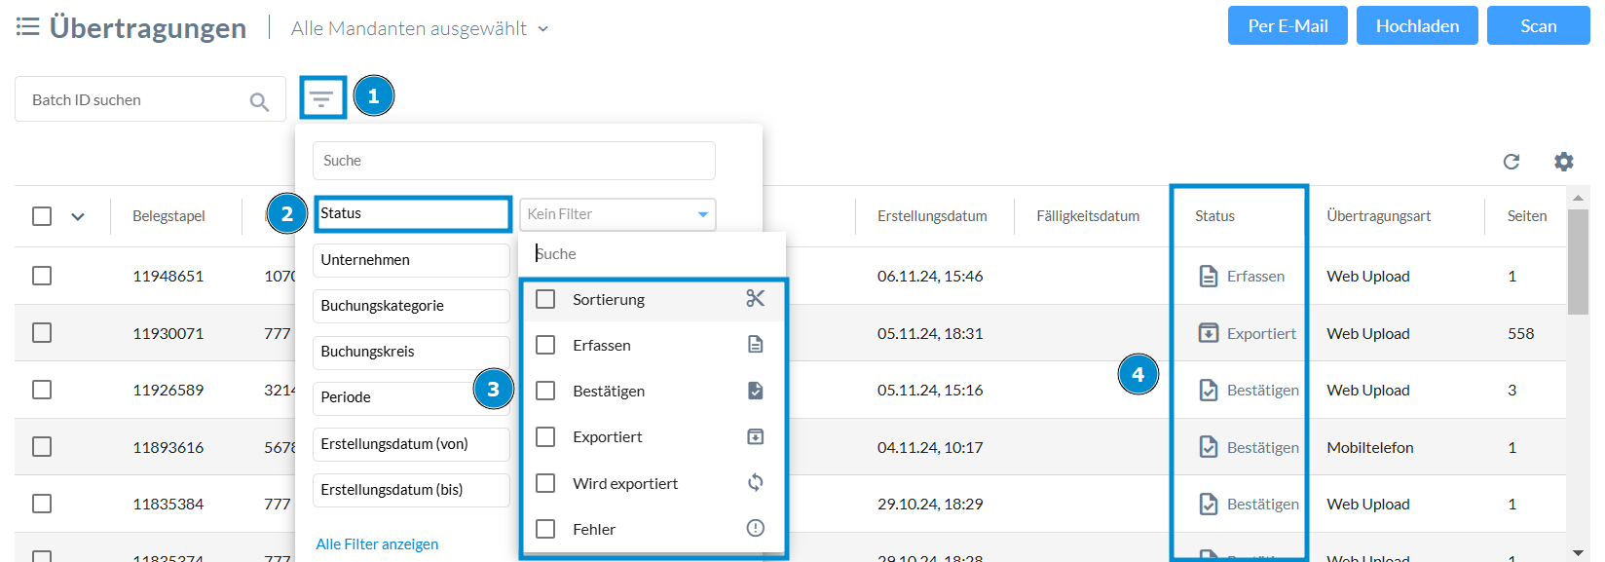Tick the Fehler filter checkbox

(545, 529)
